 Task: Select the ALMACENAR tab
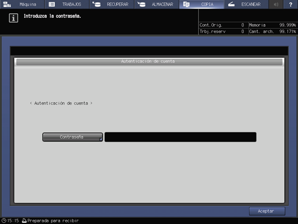point(157,4)
